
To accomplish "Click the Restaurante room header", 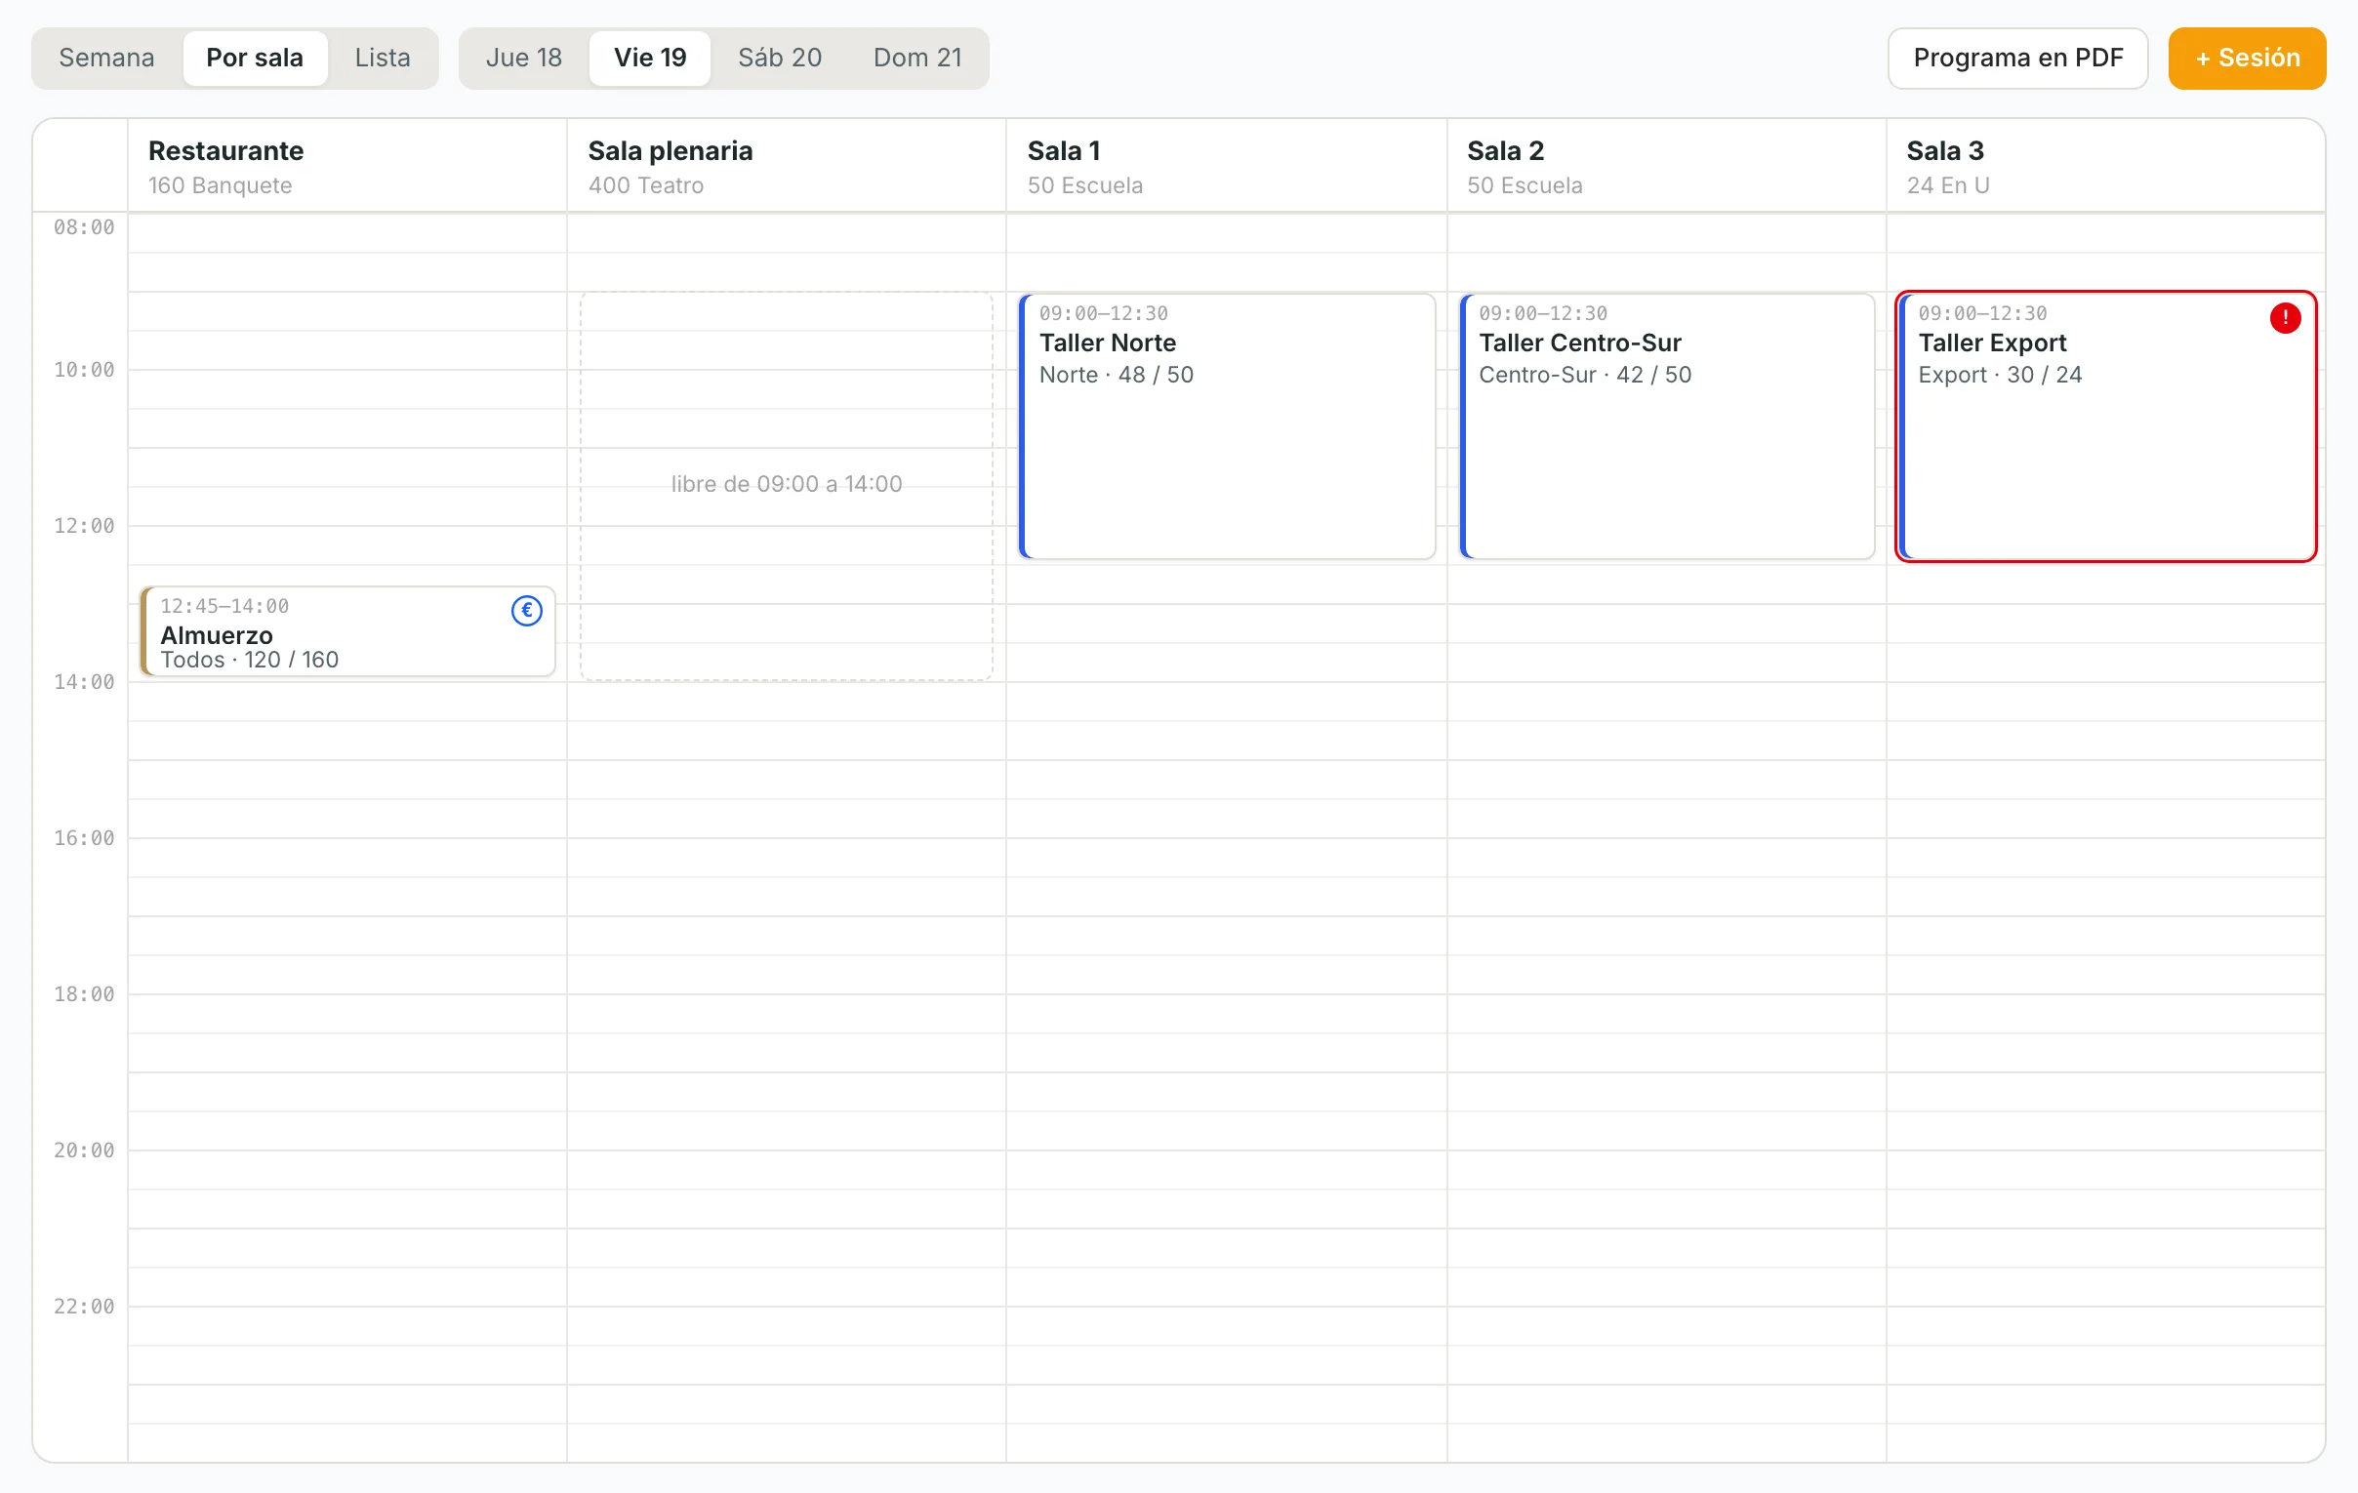I will coord(346,167).
